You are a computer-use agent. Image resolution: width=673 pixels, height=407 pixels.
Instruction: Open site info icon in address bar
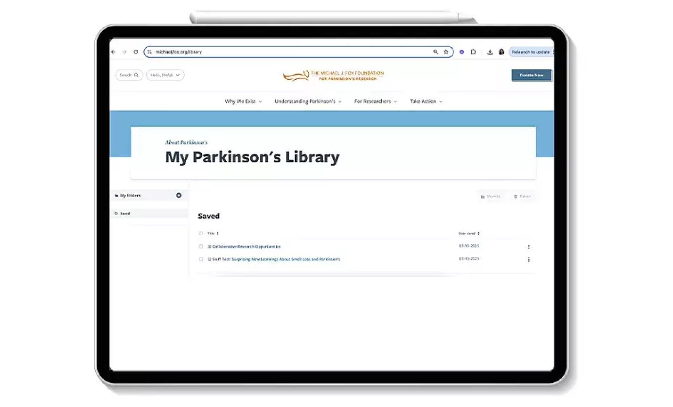(x=150, y=52)
